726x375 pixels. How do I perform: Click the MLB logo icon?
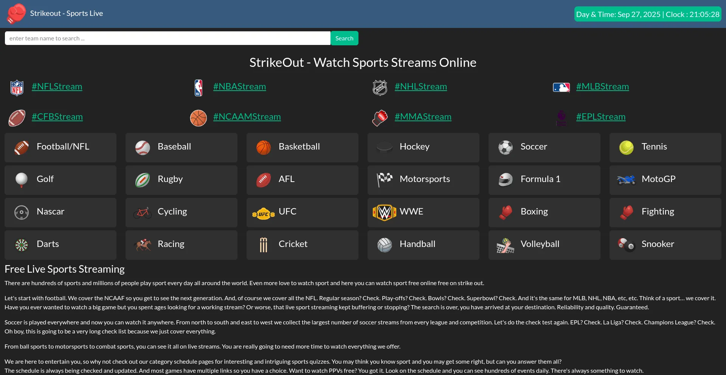click(x=561, y=88)
